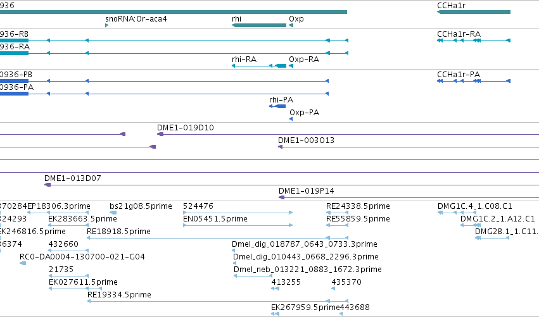Click the Oxp-RA transcript label

304,59
